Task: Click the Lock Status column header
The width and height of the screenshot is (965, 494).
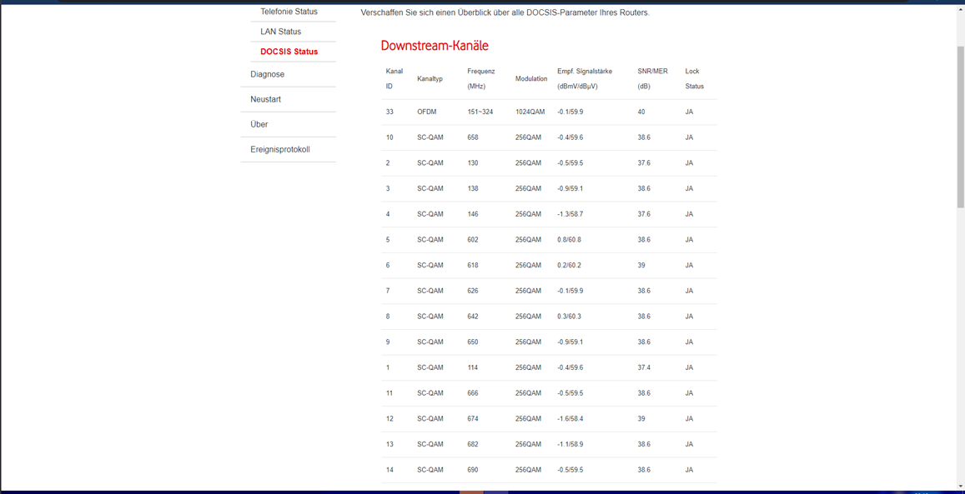Action: [x=694, y=78]
